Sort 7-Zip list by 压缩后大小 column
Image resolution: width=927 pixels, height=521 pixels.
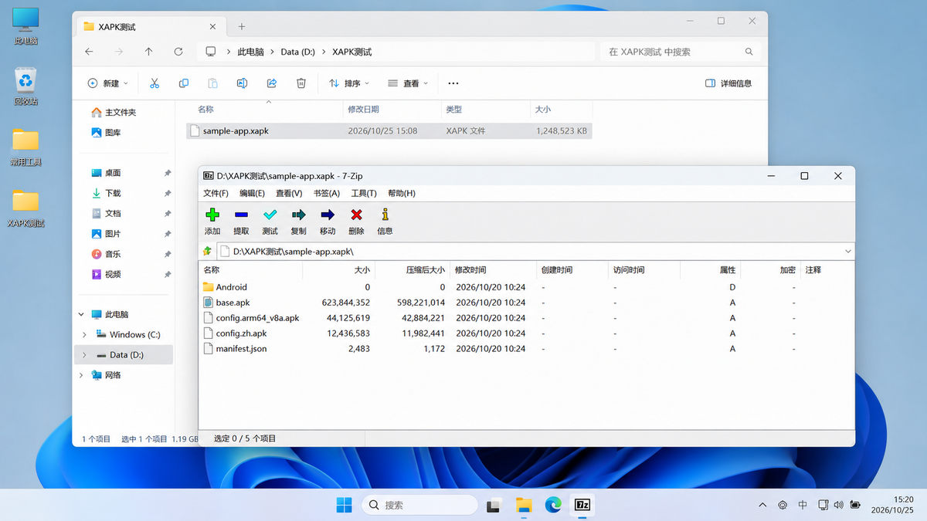(425, 270)
